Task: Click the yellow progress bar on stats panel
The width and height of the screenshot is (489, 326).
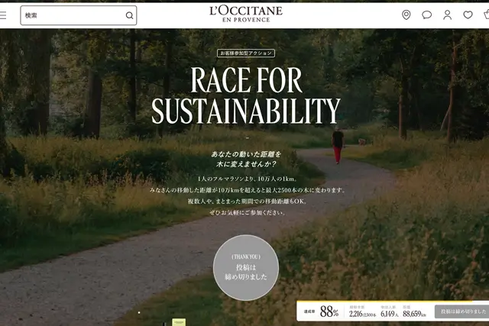Action: click(384, 302)
